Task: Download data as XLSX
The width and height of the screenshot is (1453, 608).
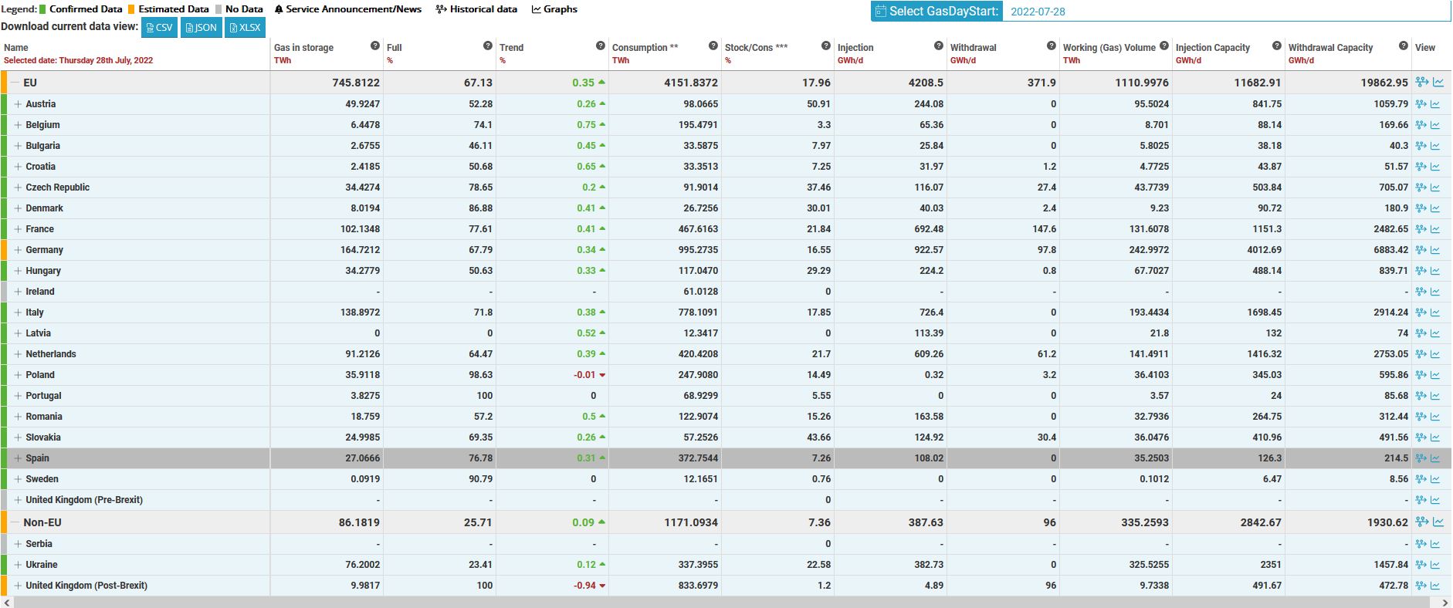Action: pyautogui.click(x=246, y=28)
